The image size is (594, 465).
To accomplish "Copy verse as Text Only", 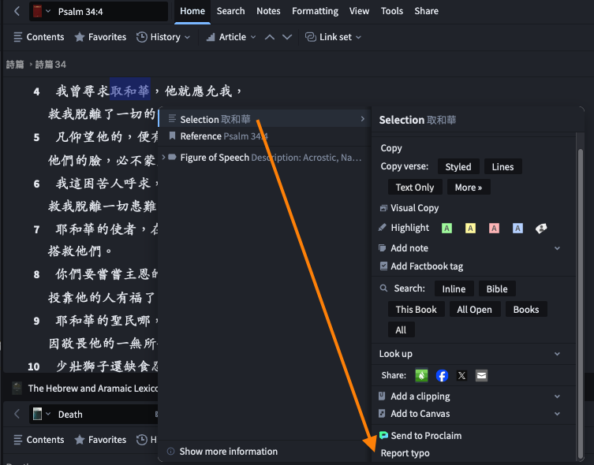I will pos(415,188).
